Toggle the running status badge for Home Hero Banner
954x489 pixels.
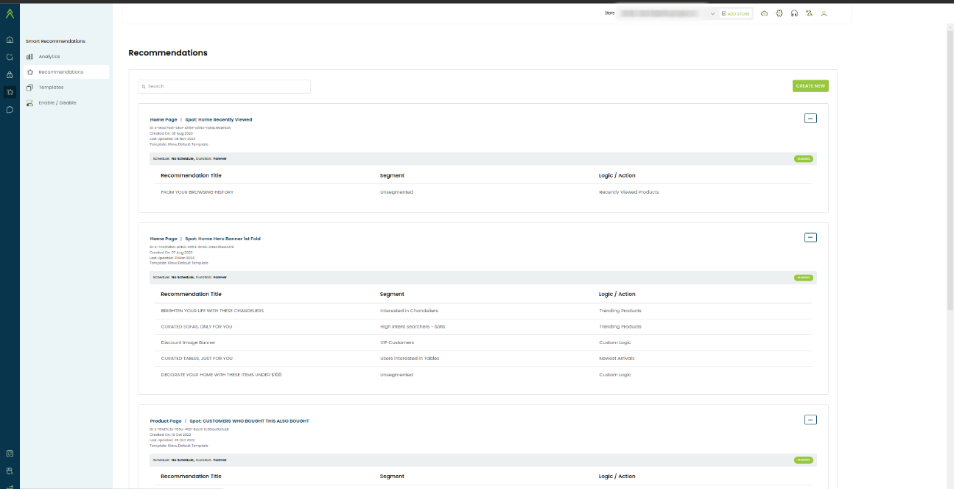[x=803, y=278]
